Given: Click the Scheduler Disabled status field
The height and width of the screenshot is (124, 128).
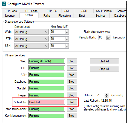Looking at the screenshot, I should (47, 102).
